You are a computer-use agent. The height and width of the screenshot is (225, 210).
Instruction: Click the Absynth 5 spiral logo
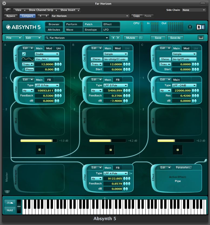pos(8,27)
